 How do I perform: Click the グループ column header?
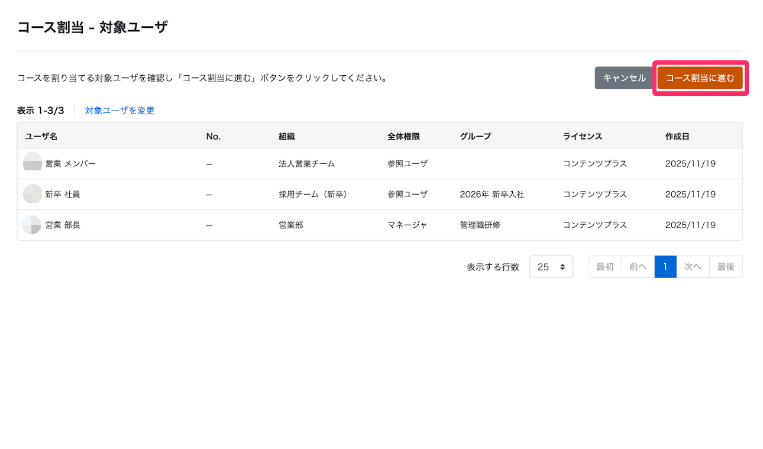point(476,137)
